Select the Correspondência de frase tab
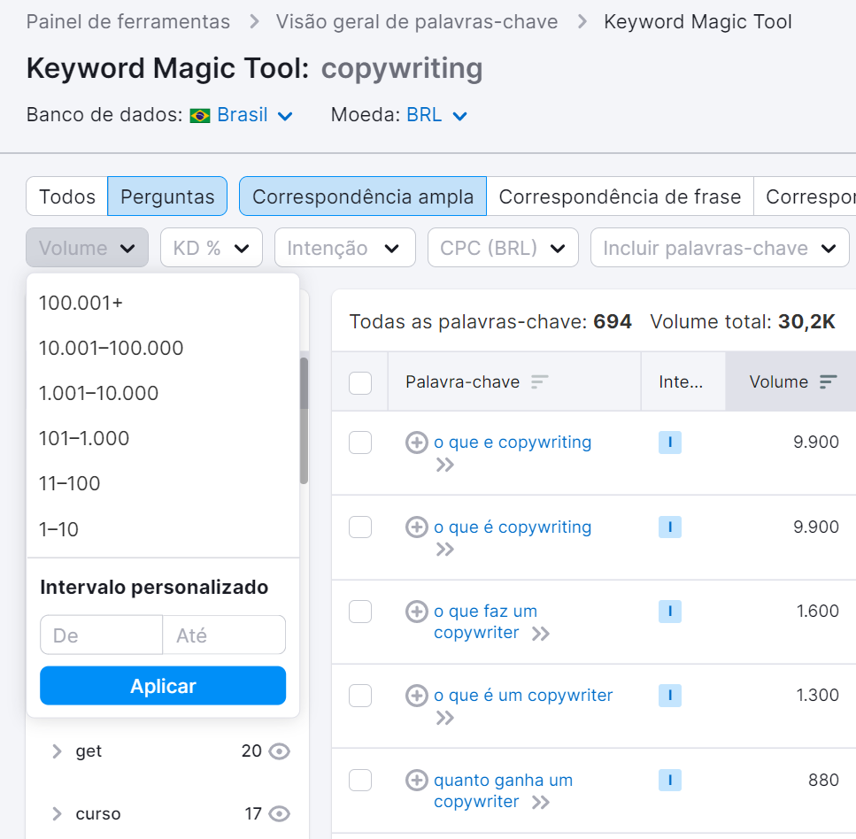Image resolution: width=856 pixels, height=839 pixels. tap(621, 196)
